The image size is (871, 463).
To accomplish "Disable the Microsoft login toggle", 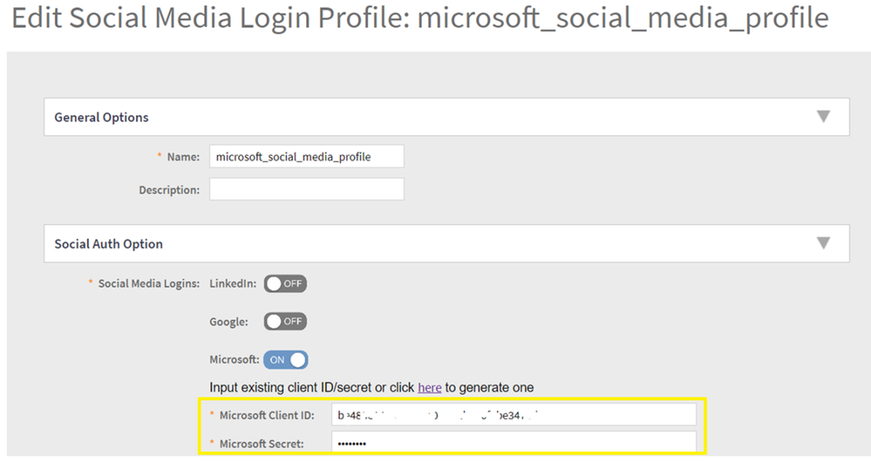I will click(x=286, y=359).
